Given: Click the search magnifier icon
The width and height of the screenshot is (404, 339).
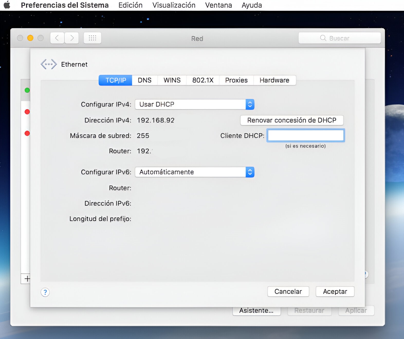Looking at the screenshot, I should coord(323,38).
